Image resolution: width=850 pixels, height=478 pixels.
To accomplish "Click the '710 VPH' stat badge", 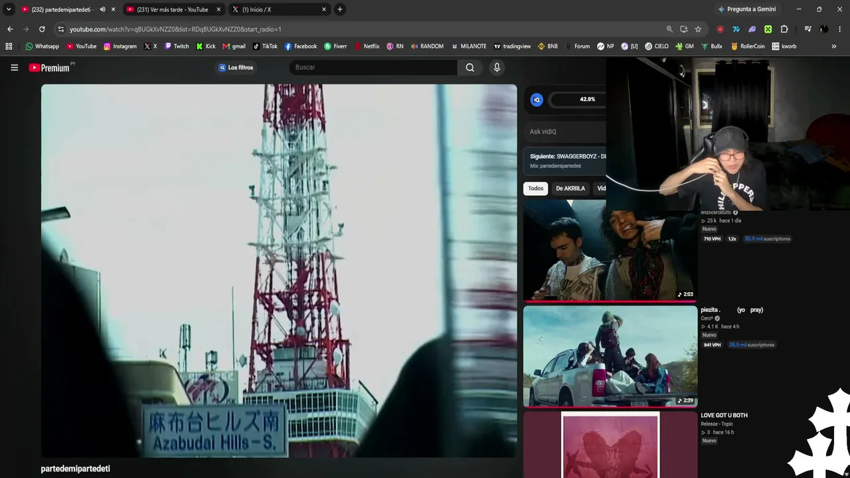I will coord(713,239).
